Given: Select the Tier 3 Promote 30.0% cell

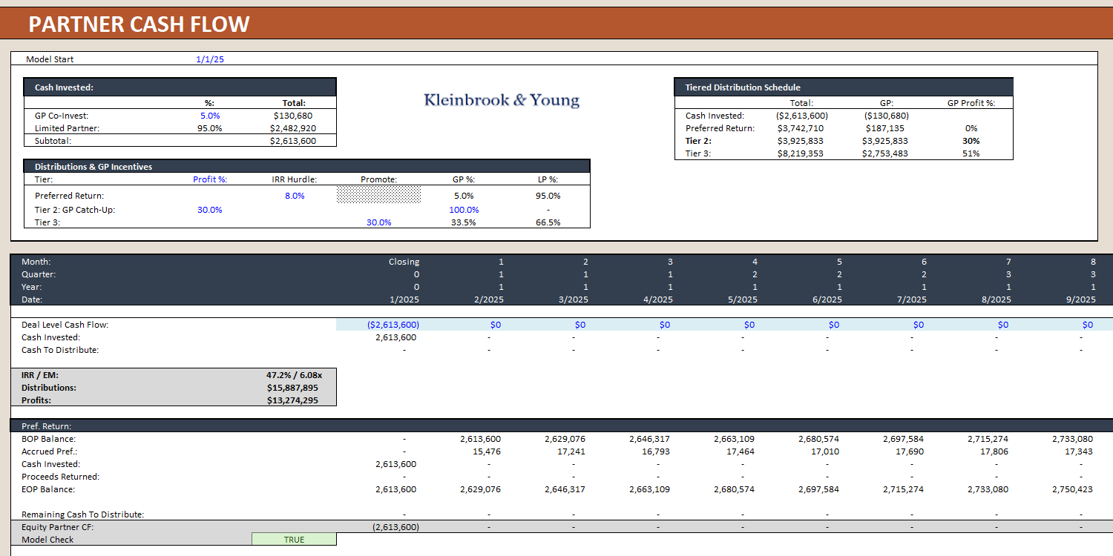Looking at the screenshot, I should (x=378, y=222).
